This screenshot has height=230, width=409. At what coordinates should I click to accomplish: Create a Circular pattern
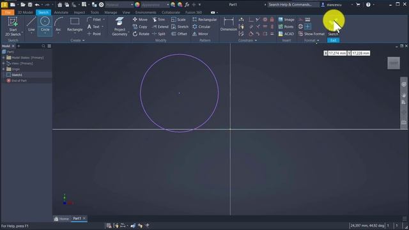click(x=201, y=27)
